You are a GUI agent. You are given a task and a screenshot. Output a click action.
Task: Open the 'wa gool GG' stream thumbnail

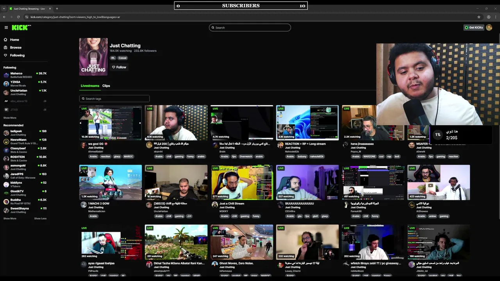click(111, 123)
